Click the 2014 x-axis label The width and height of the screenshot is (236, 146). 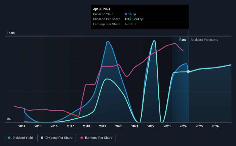pyautogui.click(x=22, y=126)
